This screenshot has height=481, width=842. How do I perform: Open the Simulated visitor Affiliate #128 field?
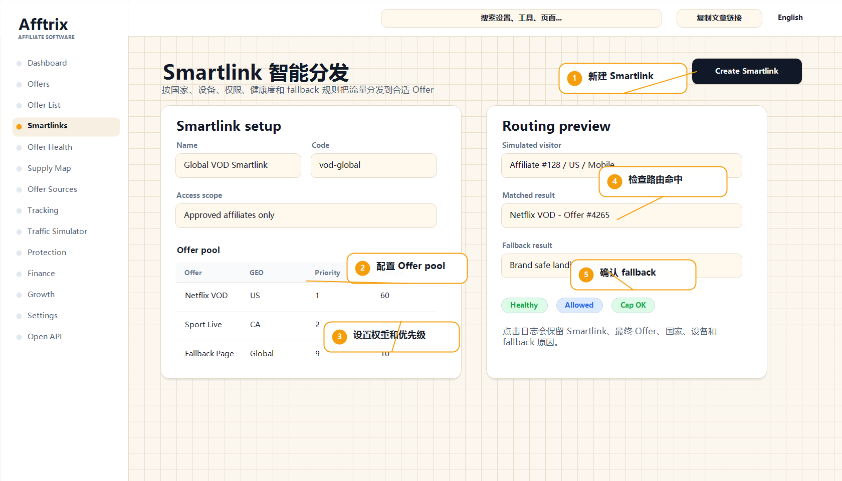(621, 165)
